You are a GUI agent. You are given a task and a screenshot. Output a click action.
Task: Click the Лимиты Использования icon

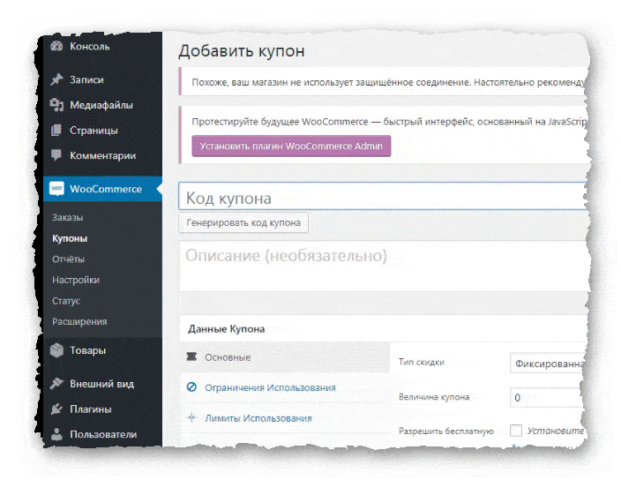(x=191, y=417)
